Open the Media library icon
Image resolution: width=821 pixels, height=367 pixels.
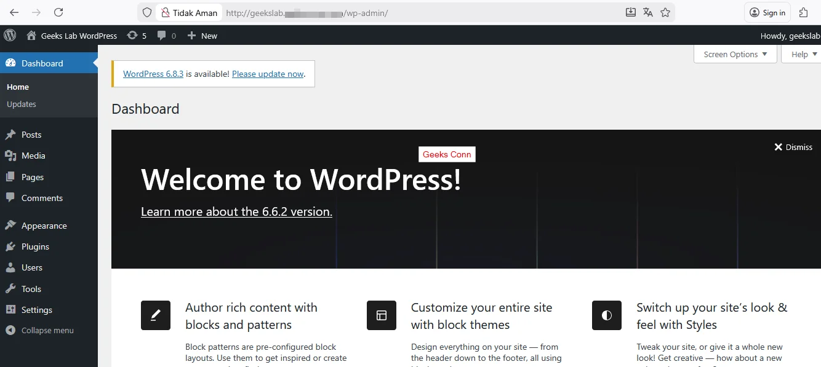pyautogui.click(x=11, y=156)
